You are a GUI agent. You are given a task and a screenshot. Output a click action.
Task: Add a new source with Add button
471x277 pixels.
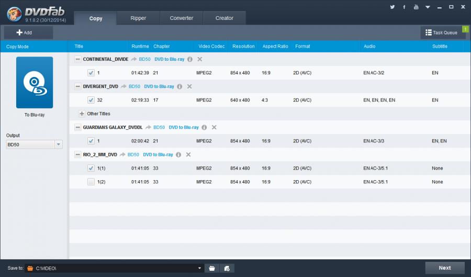(x=28, y=32)
